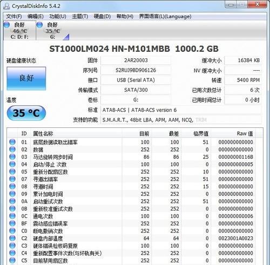Click status icon for attribute 03 马达旋转同步时间
Viewport: 270px width, 265px height.
click(x=12, y=157)
